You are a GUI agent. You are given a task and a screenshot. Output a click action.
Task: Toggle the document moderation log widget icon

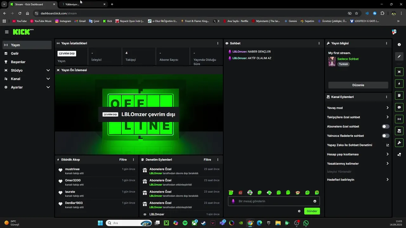[399, 95]
